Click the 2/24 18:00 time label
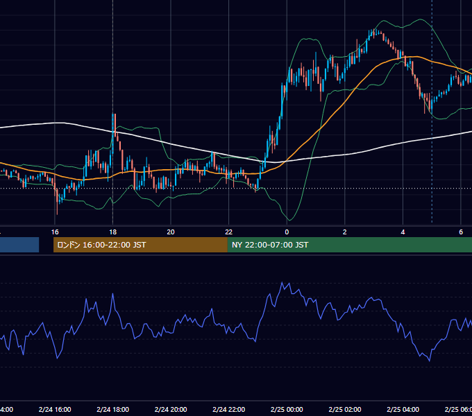The height and width of the screenshot is (416, 472). click(113, 410)
